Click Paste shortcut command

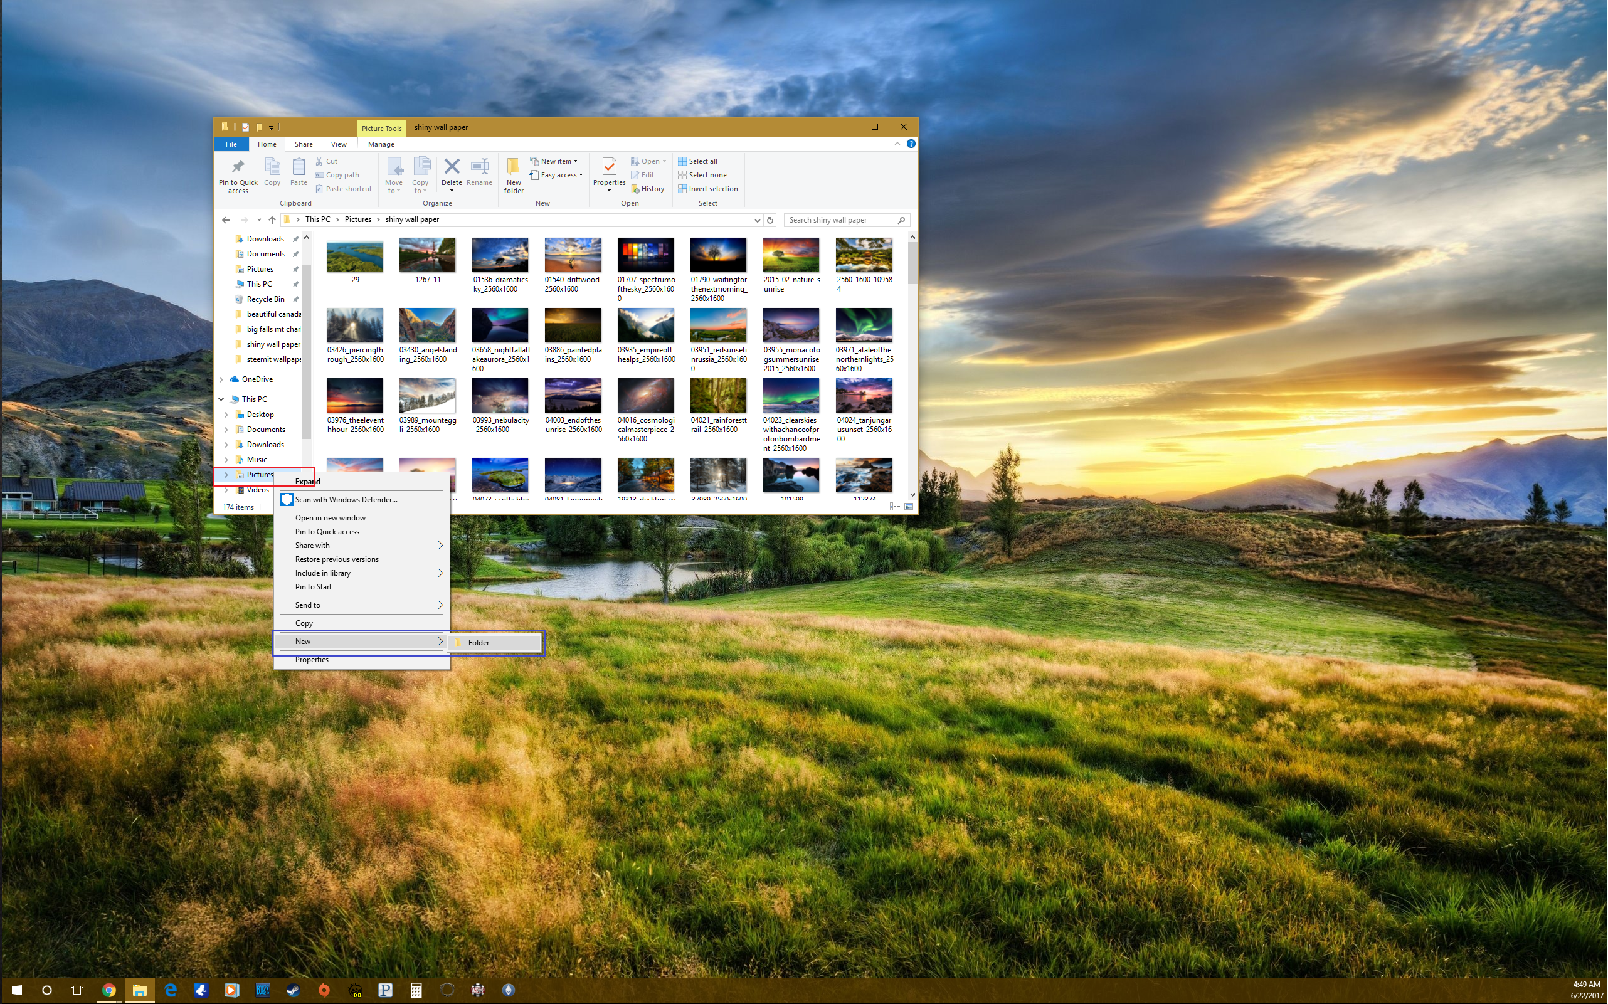click(343, 189)
